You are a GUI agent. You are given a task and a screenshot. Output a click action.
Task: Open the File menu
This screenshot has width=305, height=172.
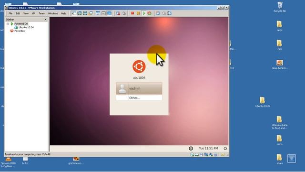pos(10,13)
